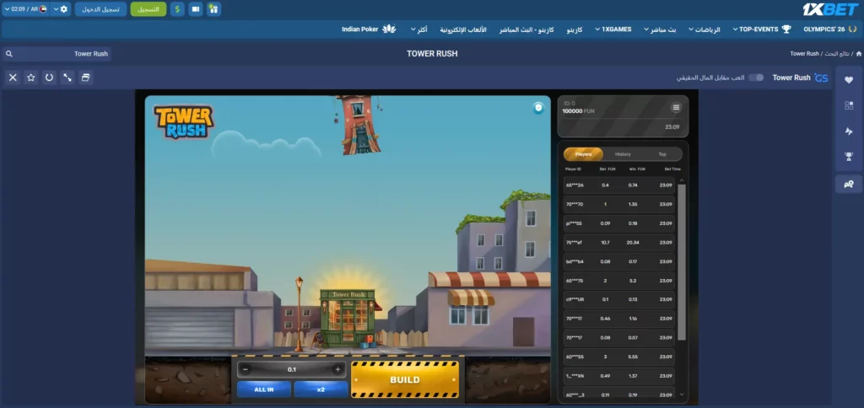Click the ALL IN bet button
Image resolution: width=864 pixels, height=408 pixels.
[x=264, y=389]
